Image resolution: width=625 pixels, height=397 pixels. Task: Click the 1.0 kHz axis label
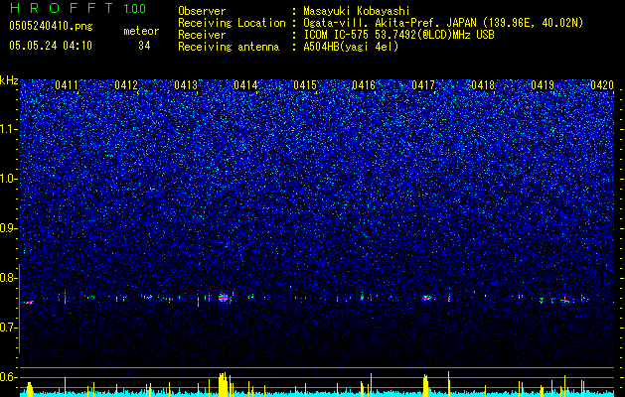pos(8,179)
